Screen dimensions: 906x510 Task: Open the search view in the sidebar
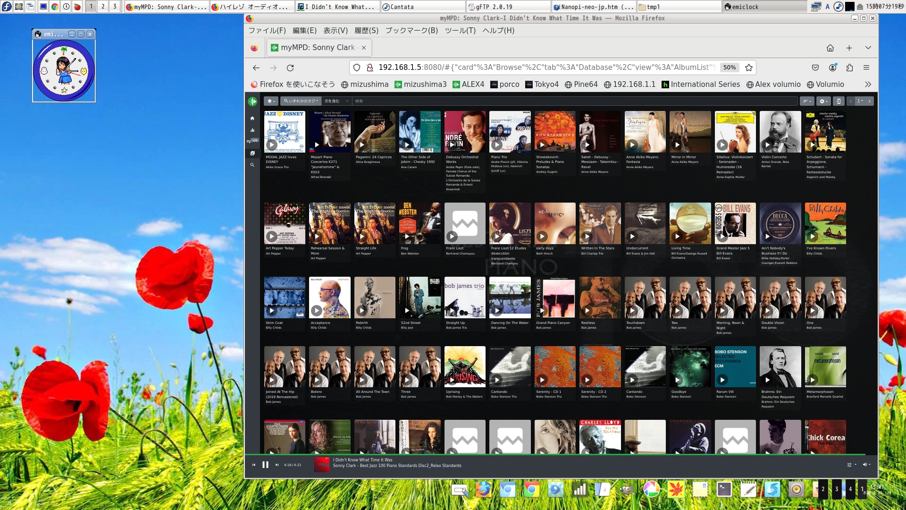[252, 165]
